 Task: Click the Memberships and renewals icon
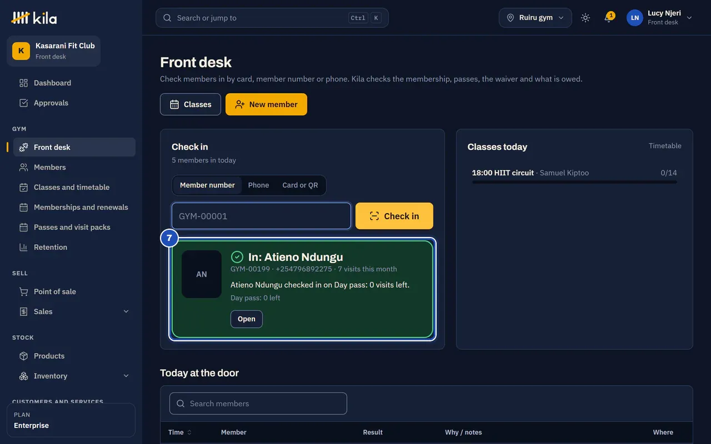(x=23, y=207)
